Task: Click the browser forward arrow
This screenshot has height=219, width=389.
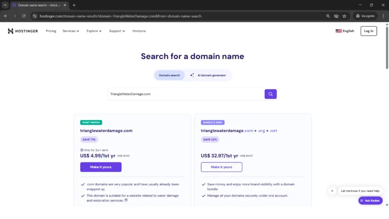Action: coord(15,16)
